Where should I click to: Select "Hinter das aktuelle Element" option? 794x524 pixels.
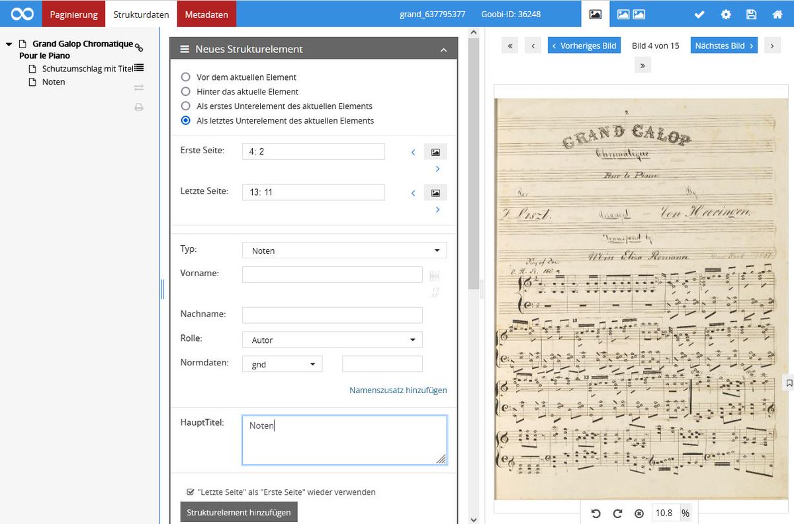[186, 92]
